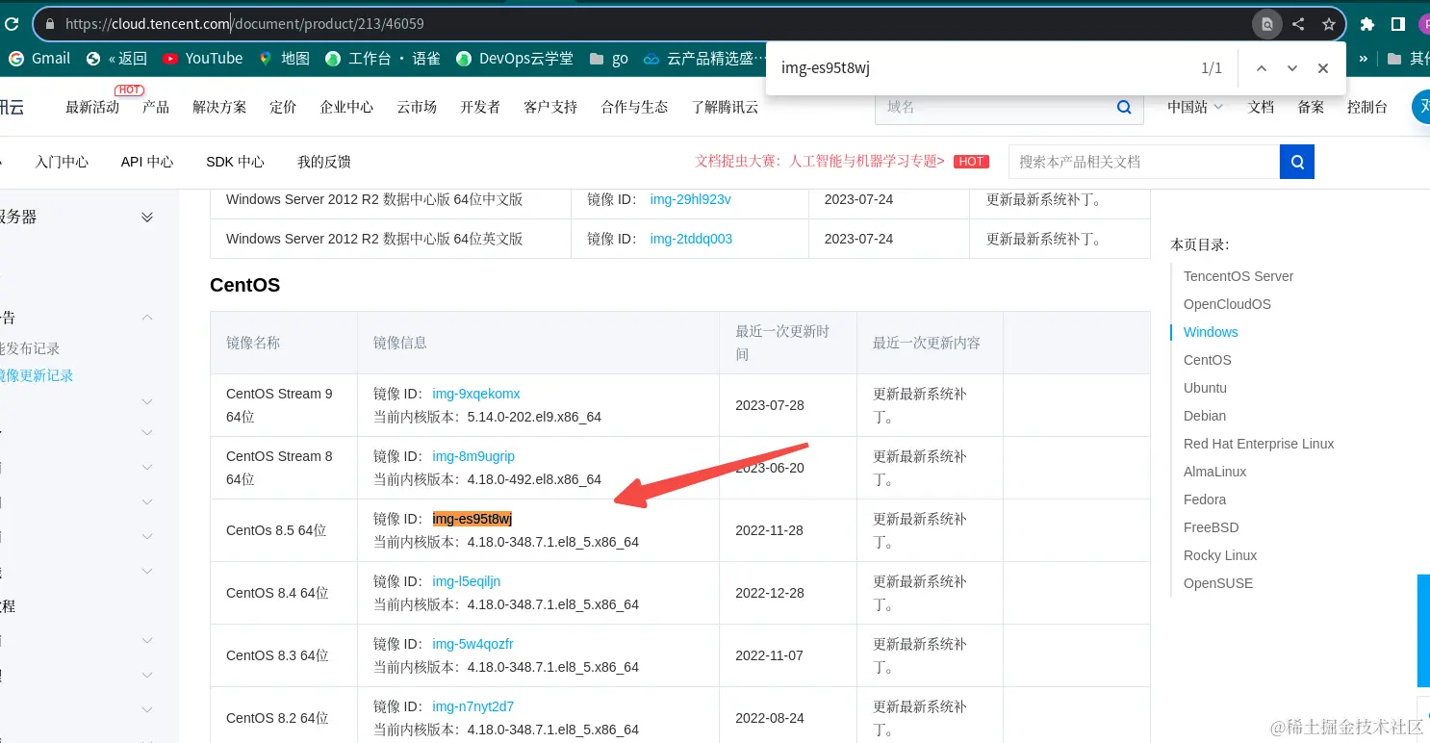Open image ID img-2tddq003 link
This screenshot has height=743, width=1430.
point(691,238)
